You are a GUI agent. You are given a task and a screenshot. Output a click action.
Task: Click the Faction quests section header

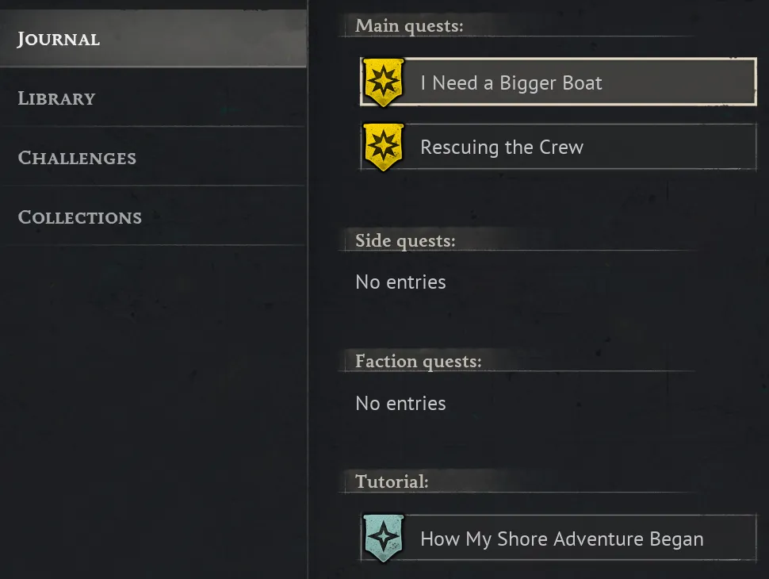click(x=419, y=362)
